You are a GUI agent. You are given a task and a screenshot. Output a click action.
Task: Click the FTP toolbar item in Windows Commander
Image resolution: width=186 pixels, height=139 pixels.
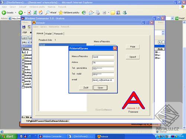[x=25, y=33]
